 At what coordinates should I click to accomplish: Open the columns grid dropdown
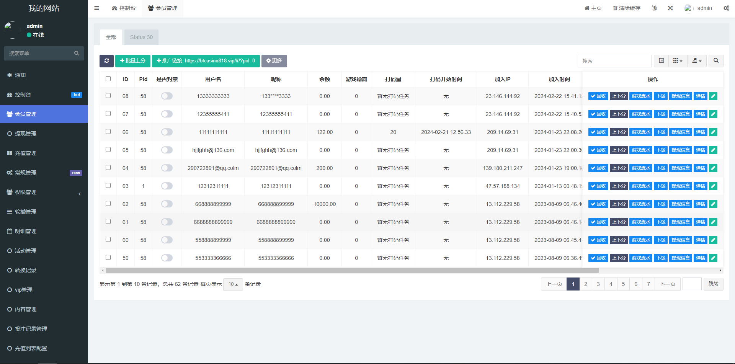tap(678, 61)
